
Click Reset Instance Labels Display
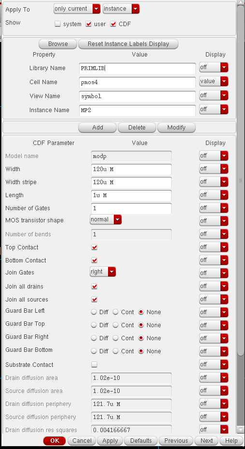pyautogui.click(x=128, y=44)
